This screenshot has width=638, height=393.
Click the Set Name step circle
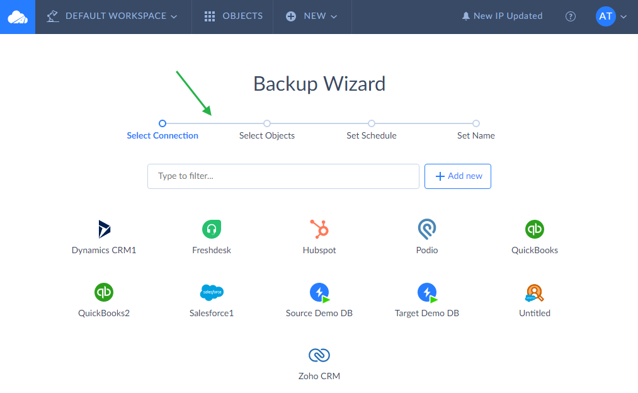pyautogui.click(x=476, y=123)
